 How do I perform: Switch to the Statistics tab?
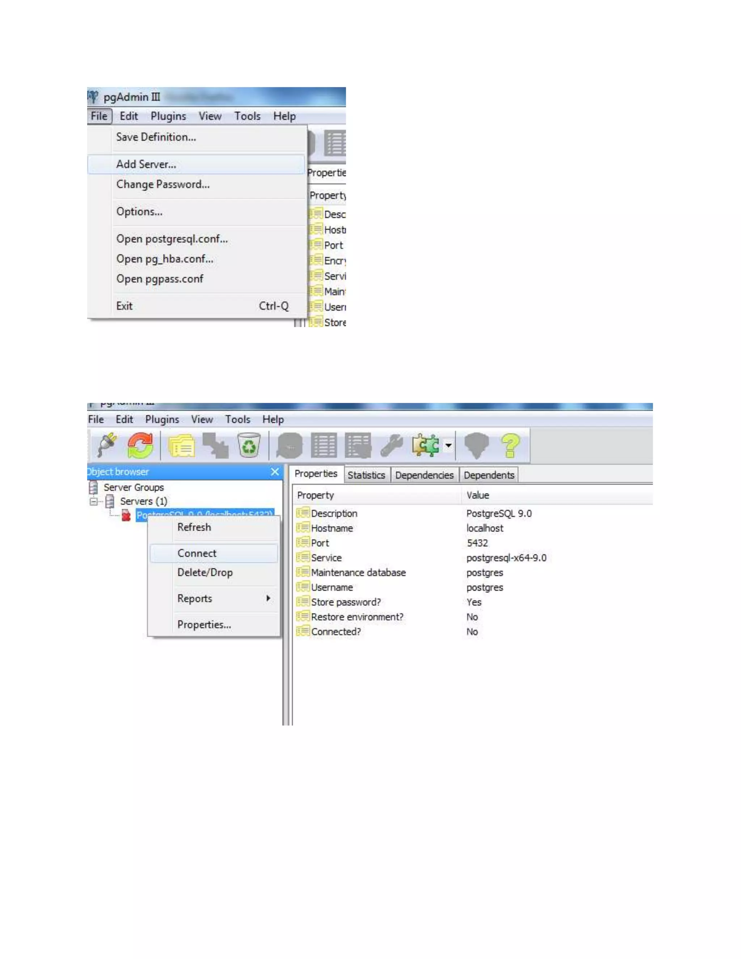coord(366,475)
